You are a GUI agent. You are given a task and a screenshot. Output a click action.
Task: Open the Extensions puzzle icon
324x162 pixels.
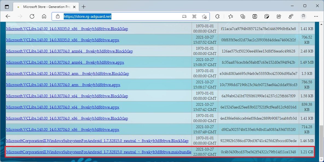click(217, 16)
